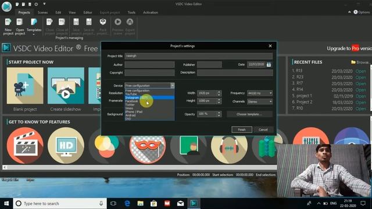Click Finish in Project's settings
Screen dimensions: 372x209
click(x=242, y=129)
